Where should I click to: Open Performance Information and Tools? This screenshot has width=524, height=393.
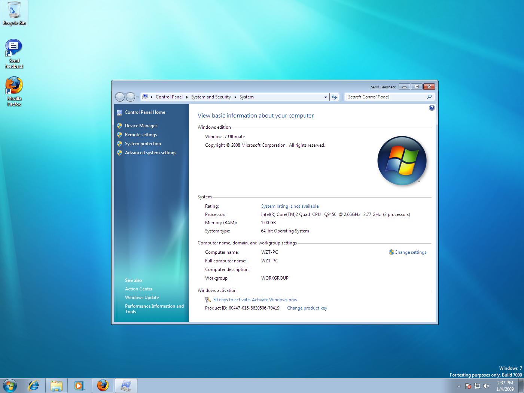pos(154,309)
